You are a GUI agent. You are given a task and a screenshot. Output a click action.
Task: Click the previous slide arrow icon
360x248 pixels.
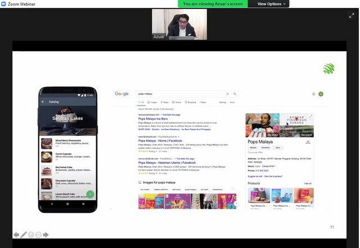pyautogui.click(x=16, y=235)
